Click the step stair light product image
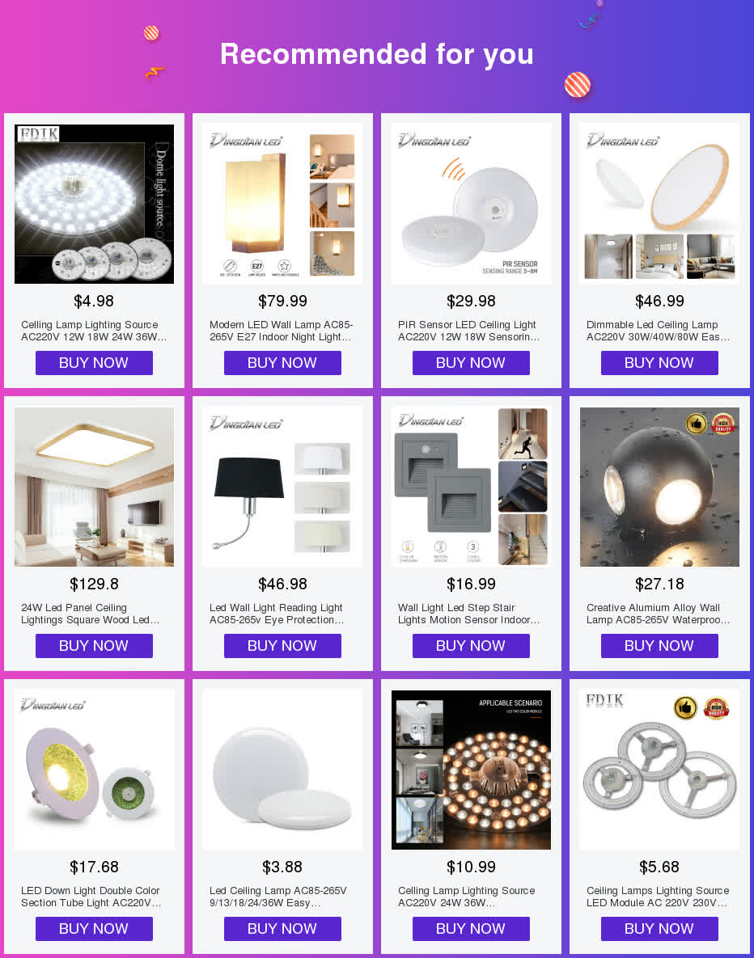 [471, 487]
